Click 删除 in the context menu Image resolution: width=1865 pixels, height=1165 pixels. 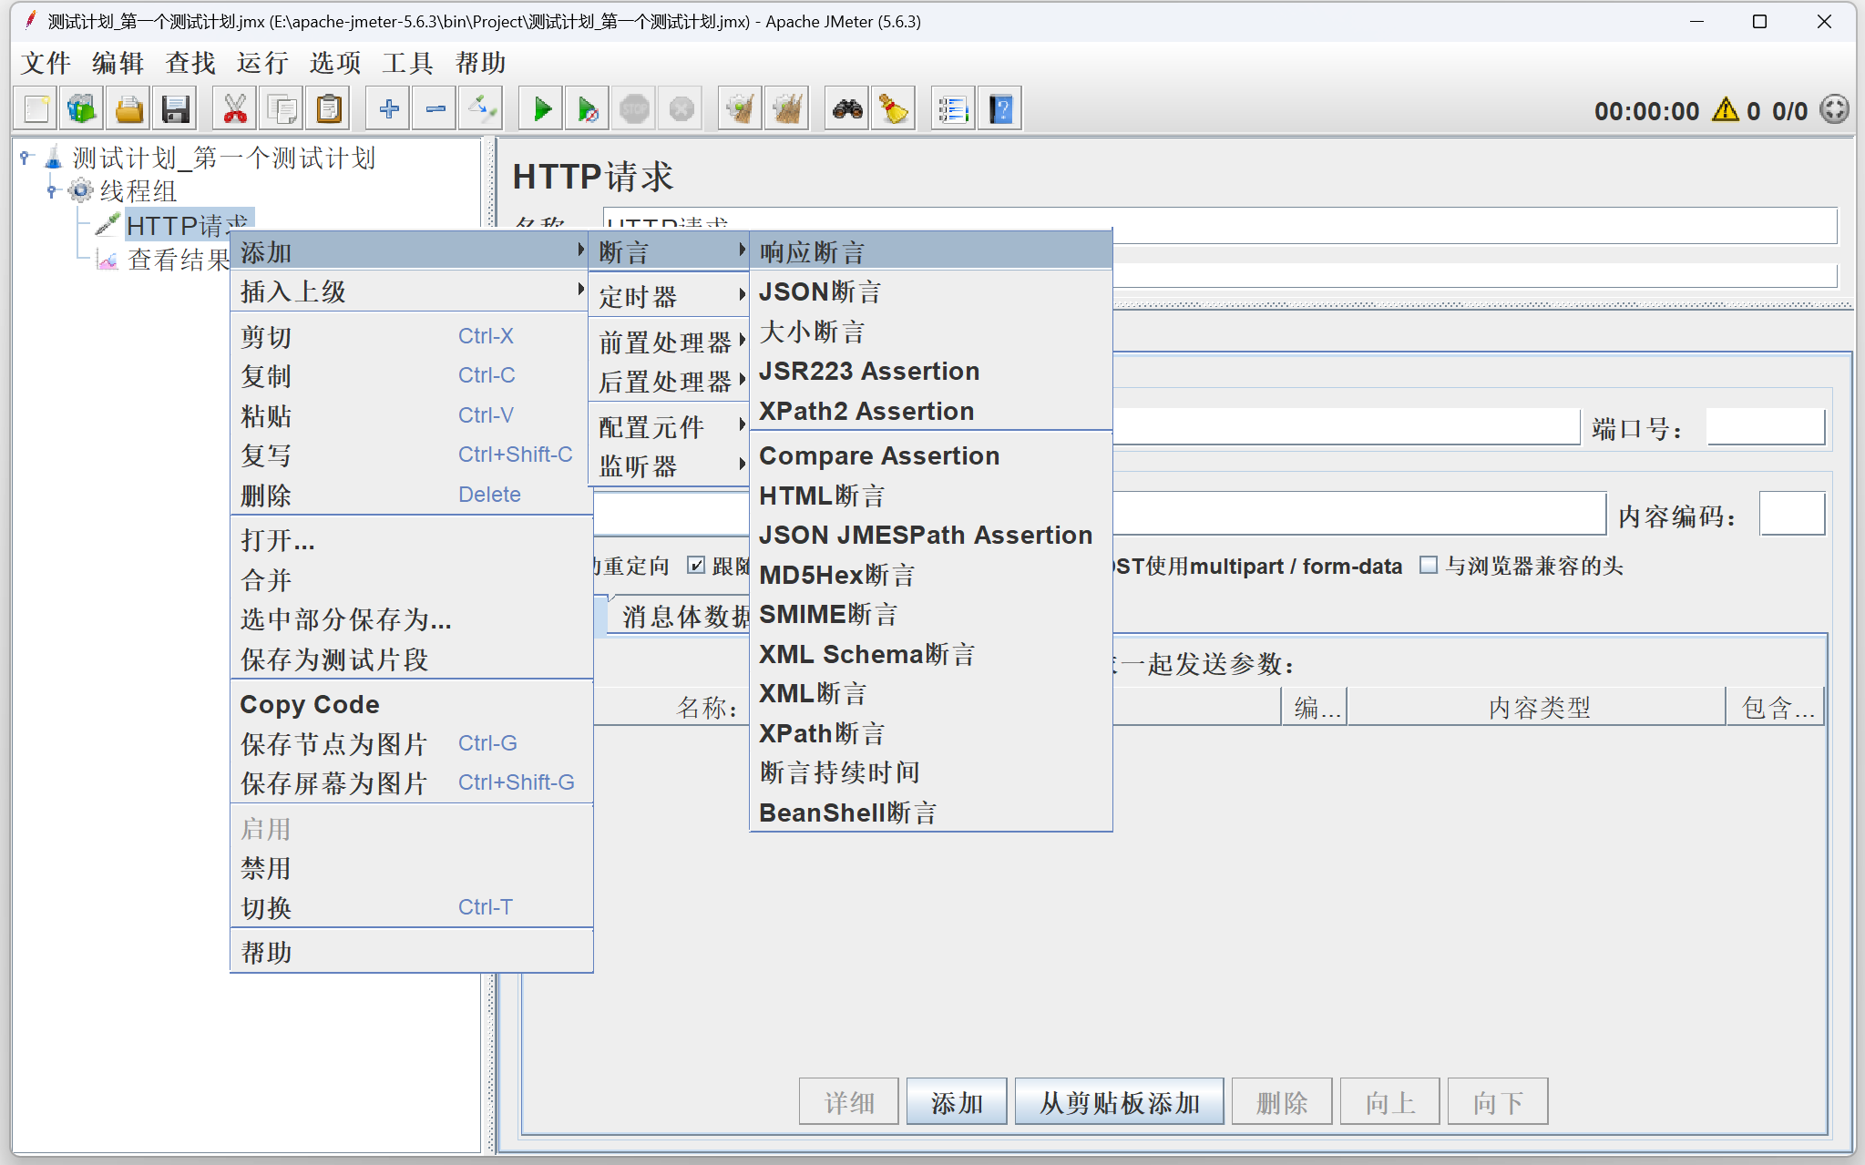(x=413, y=496)
